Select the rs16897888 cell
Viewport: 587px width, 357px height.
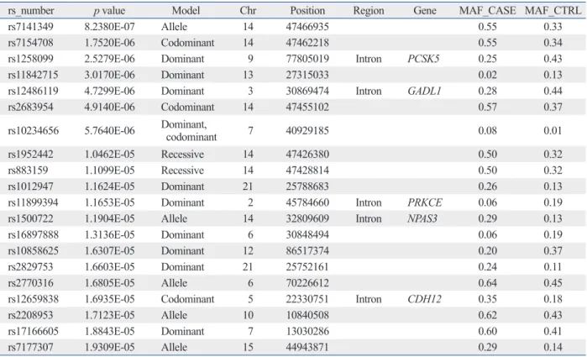pyautogui.click(x=33, y=235)
